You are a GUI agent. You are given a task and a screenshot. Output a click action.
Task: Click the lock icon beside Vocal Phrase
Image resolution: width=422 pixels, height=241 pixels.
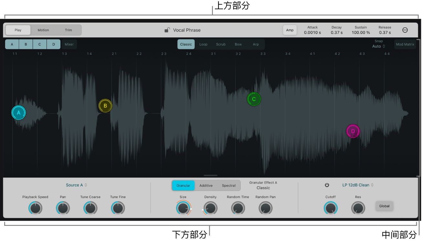167,30
